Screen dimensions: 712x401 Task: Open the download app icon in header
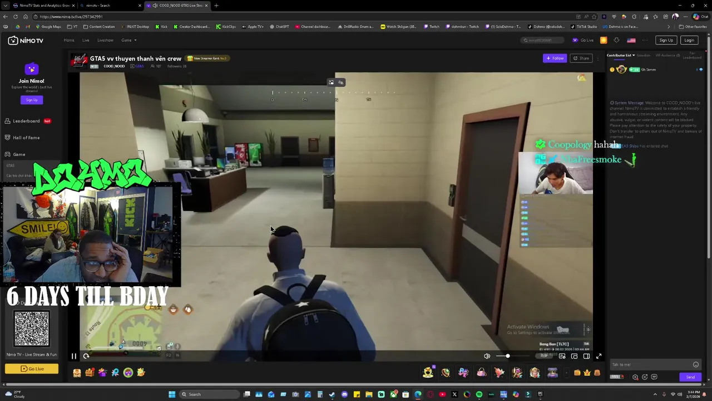[616, 40]
